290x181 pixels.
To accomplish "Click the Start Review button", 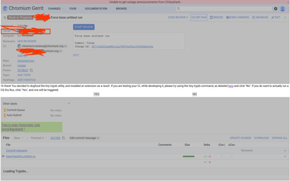I will click(84, 27).
